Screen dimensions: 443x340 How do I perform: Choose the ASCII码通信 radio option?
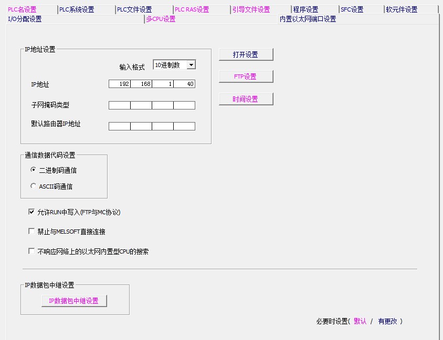pos(34,186)
